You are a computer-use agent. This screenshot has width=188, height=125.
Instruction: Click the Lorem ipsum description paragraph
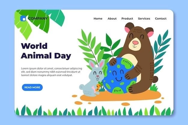tap(52, 72)
